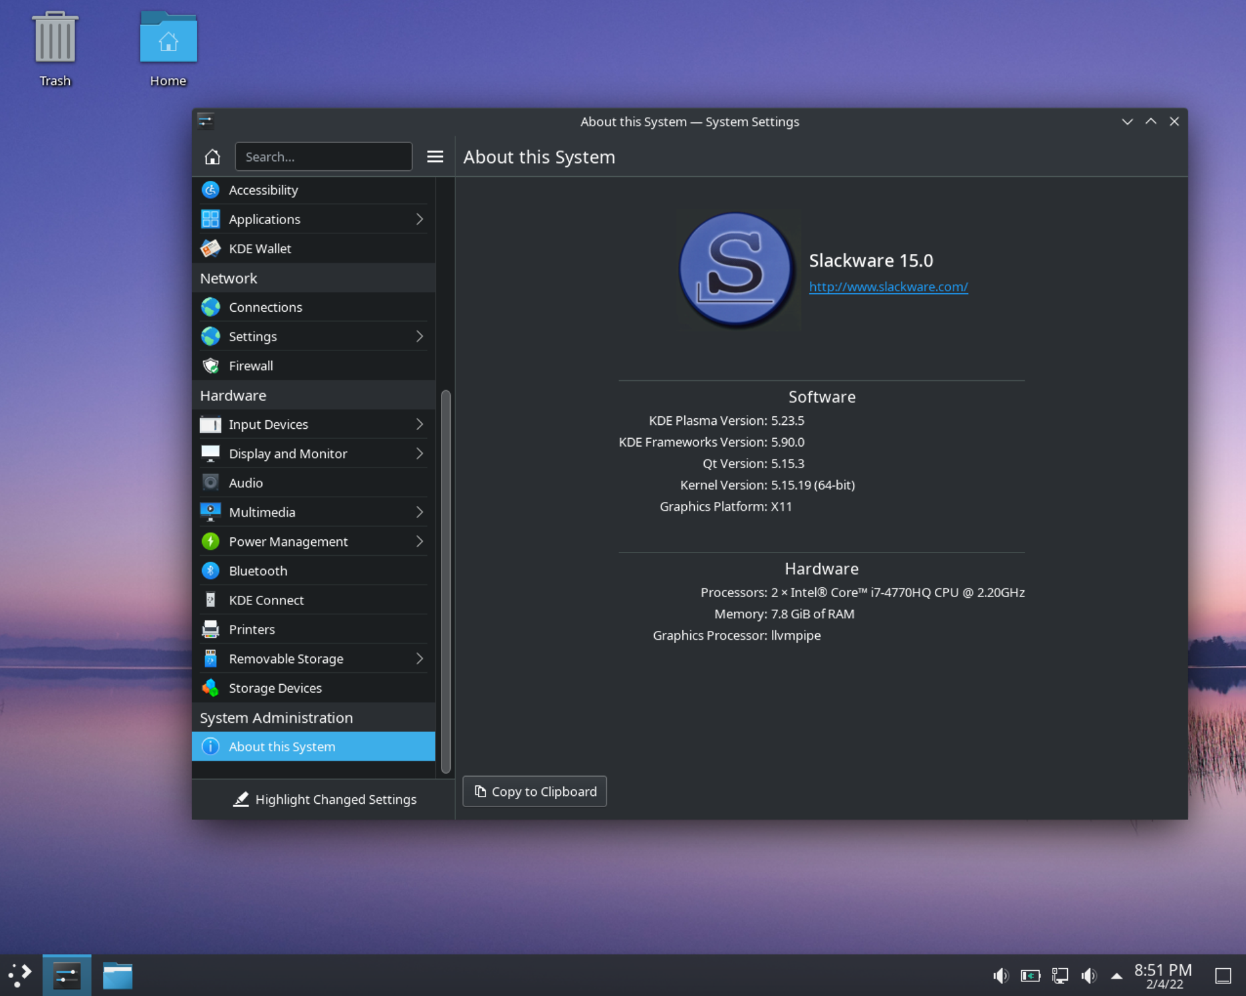1246x996 pixels.
Task: Click the Input Devices keyboard icon
Action: click(211, 424)
